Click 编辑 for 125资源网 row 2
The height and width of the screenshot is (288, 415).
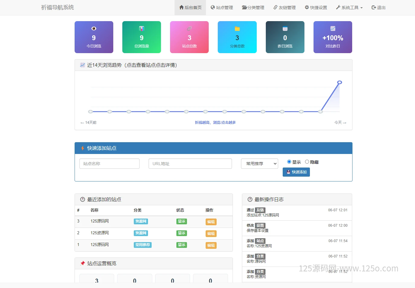pyautogui.click(x=211, y=234)
